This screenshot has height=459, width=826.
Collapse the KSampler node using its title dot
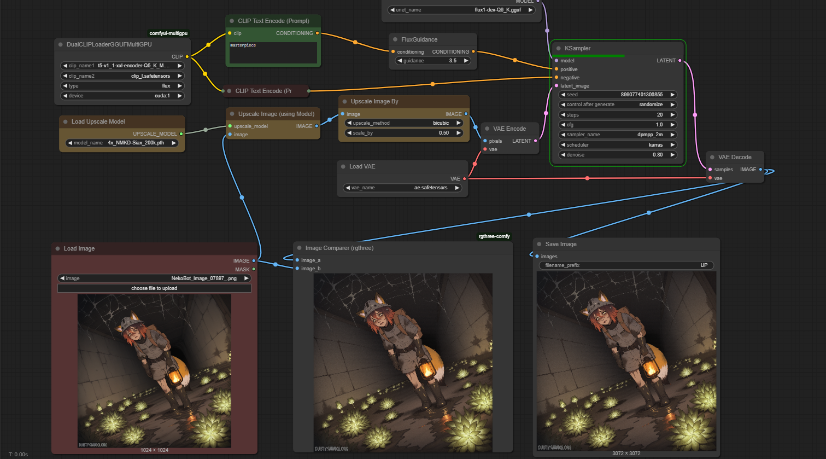pos(559,48)
